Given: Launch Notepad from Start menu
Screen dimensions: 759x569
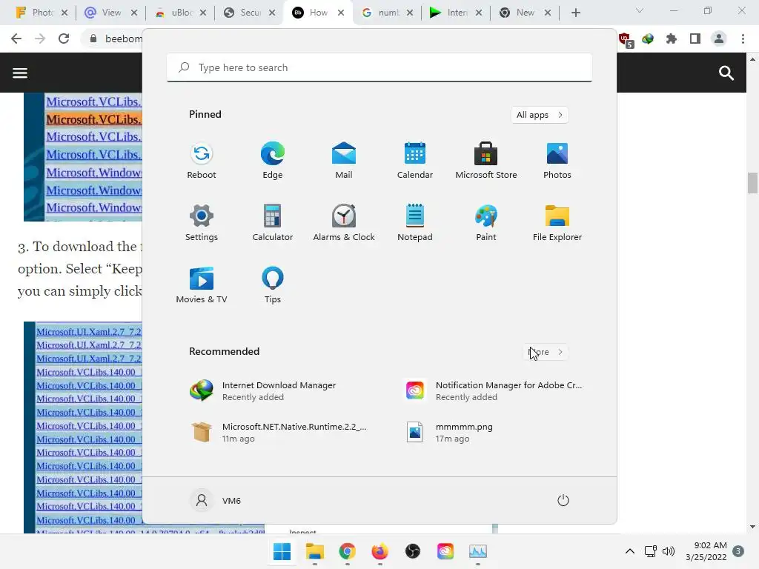Looking at the screenshot, I should (415, 222).
